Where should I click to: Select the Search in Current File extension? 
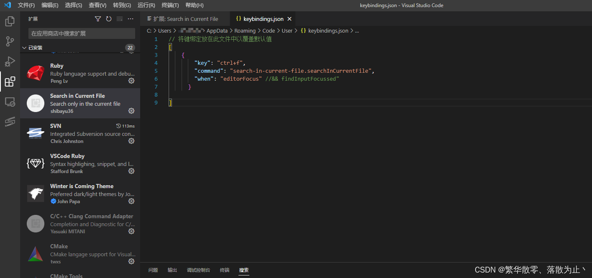pos(80,103)
